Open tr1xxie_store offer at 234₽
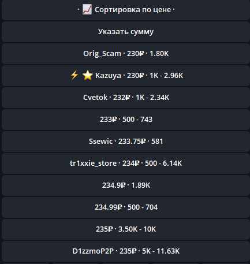This screenshot has height=264, width=250. click(126, 163)
